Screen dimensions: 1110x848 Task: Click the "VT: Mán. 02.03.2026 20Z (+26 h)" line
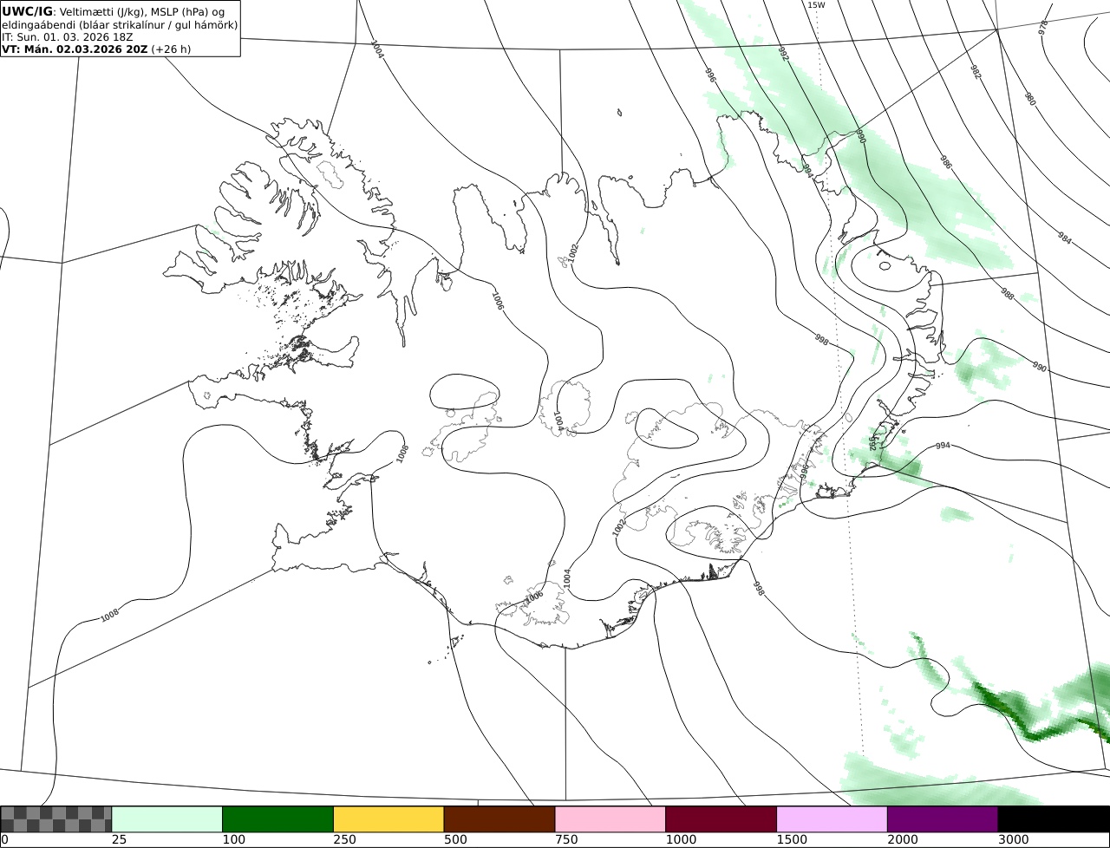[x=96, y=49]
